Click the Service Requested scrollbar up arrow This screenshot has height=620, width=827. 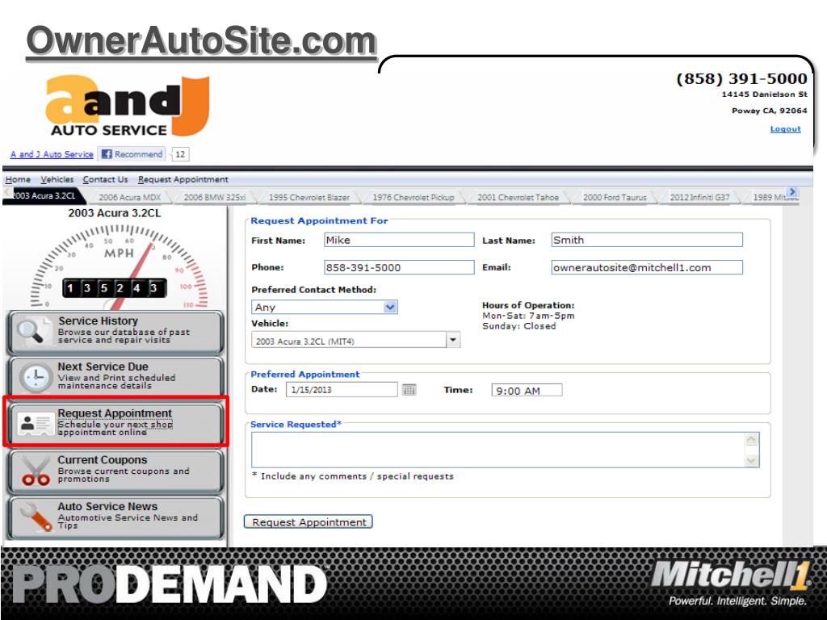(752, 439)
